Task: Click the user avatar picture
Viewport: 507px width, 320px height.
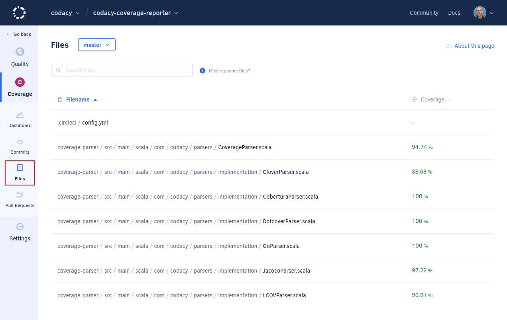Action: coord(480,13)
